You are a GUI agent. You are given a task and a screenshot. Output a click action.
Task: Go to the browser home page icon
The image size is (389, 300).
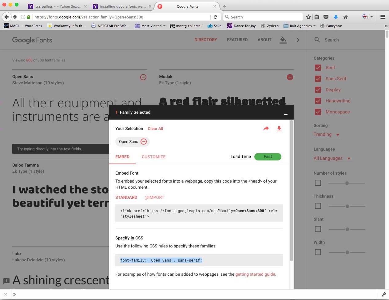tap(346, 17)
